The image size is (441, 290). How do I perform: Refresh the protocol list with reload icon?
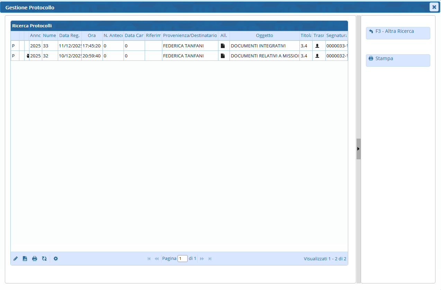[44, 259]
